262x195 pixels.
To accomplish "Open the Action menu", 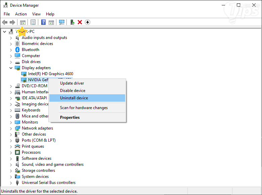I will click(x=21, y=14).
